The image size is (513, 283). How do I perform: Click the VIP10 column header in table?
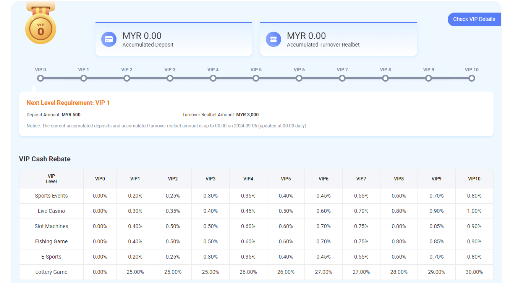tap(474, 179)
